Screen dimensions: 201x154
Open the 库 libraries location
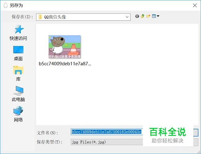click(x=18, y=73)
